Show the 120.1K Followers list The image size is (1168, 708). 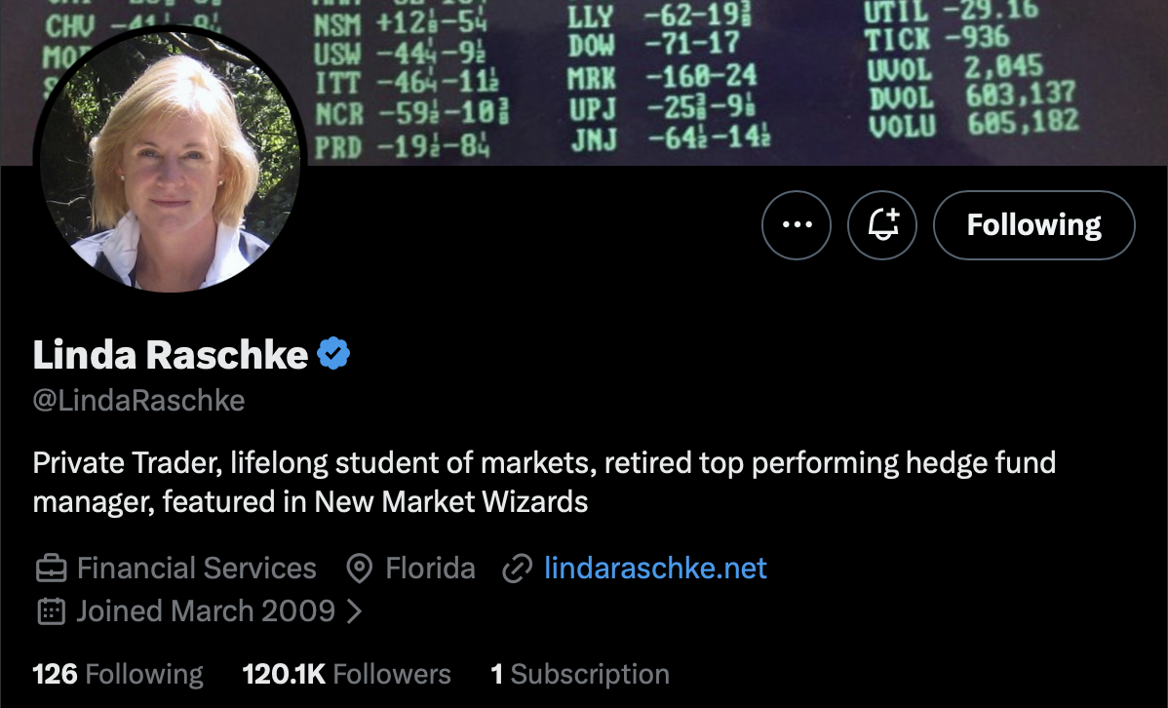tap(346, 674)
